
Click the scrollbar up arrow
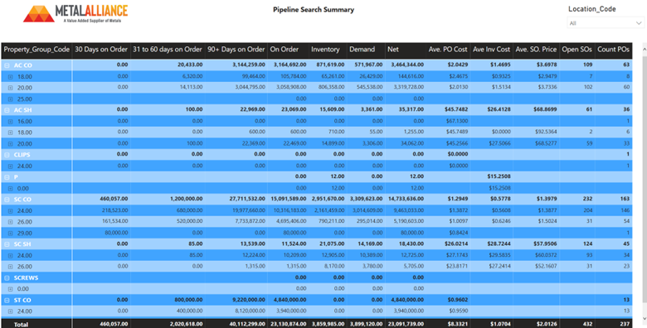[x=644, y=49]
